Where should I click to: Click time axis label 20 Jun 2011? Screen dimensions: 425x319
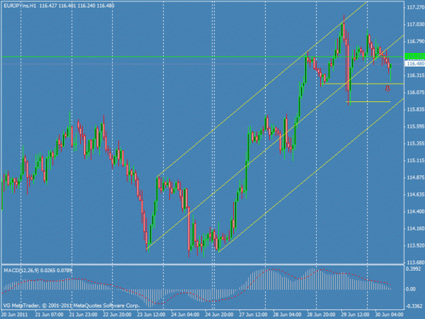14,315
